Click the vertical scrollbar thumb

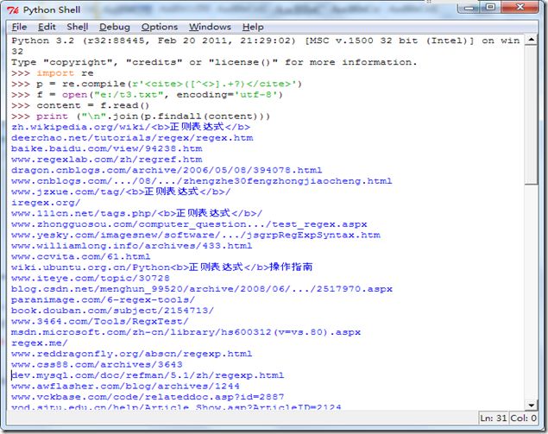coord(532,115)
